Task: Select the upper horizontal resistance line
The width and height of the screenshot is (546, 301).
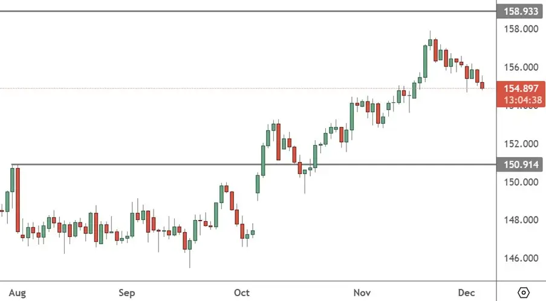Action: pos(242,11)
